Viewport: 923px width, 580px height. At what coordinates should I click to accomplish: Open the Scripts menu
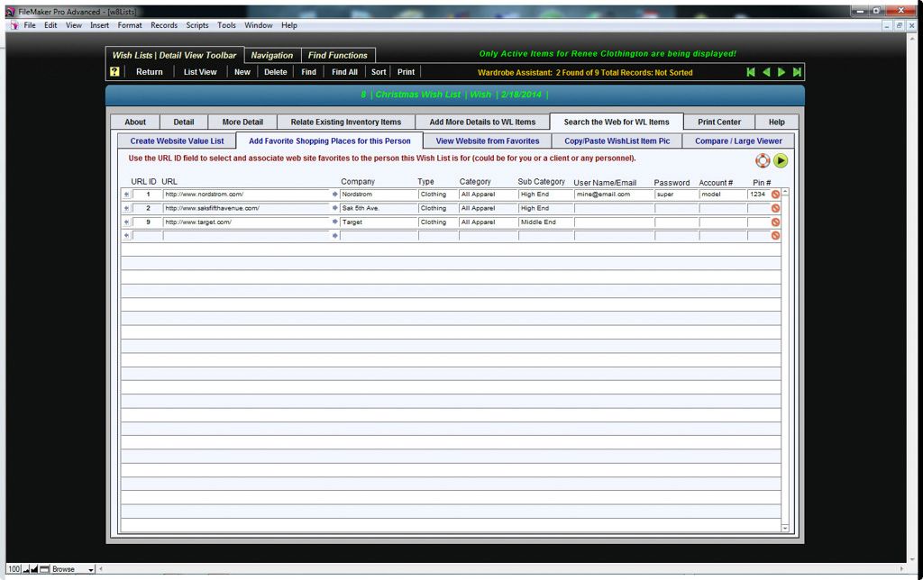(x=197, y=25)
